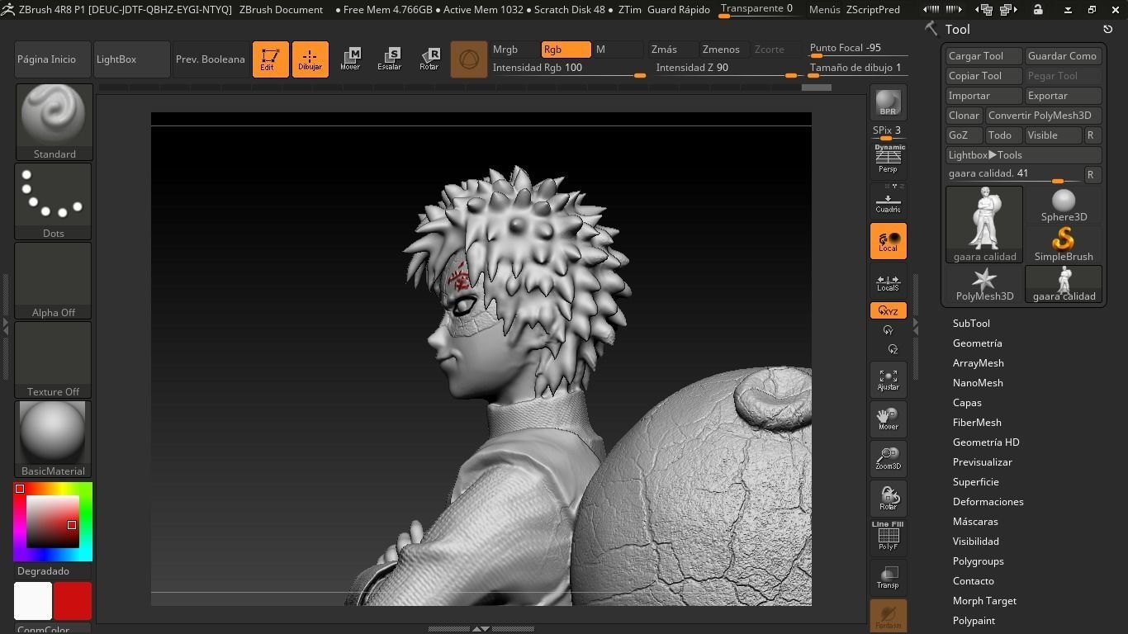
Task: Select the PolyMesh3D star tool
Action: (984, 284)
